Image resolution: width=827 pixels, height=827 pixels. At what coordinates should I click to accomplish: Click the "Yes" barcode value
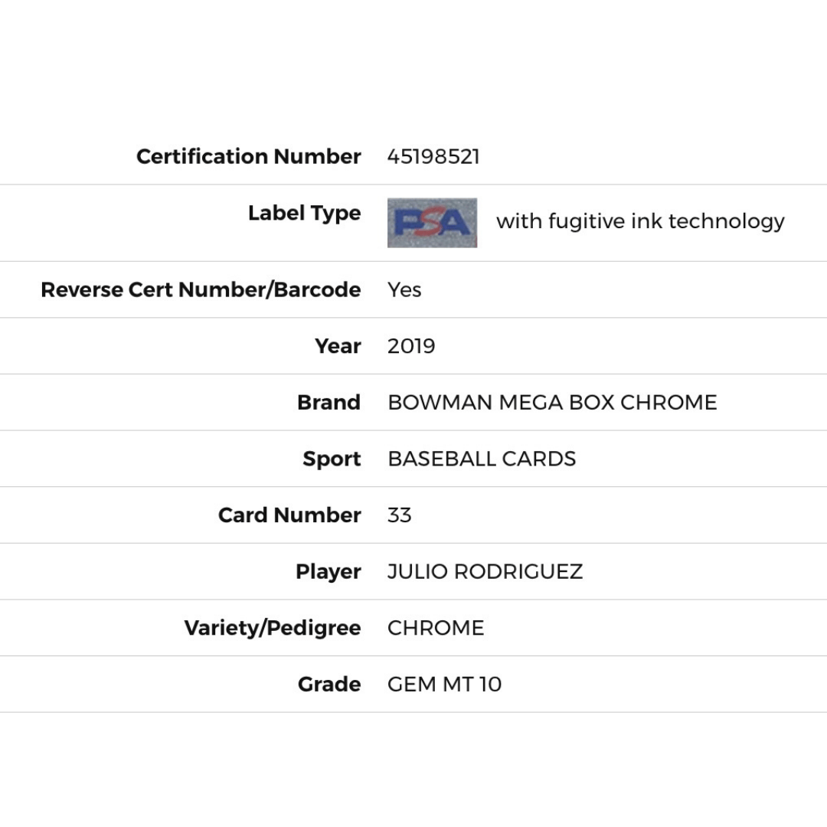(404, 290)
